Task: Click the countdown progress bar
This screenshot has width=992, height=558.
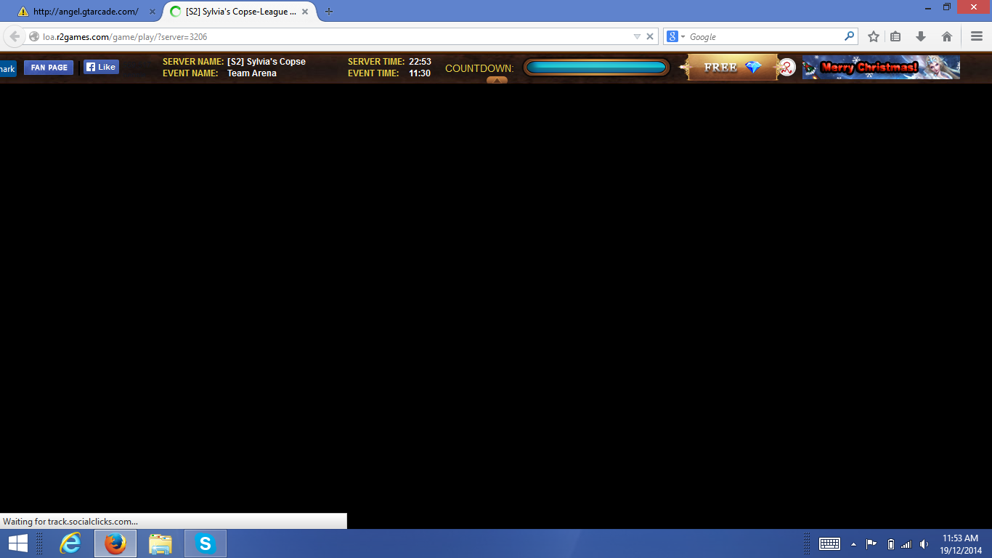Action: pyautogui.click(x=595, y=68)
